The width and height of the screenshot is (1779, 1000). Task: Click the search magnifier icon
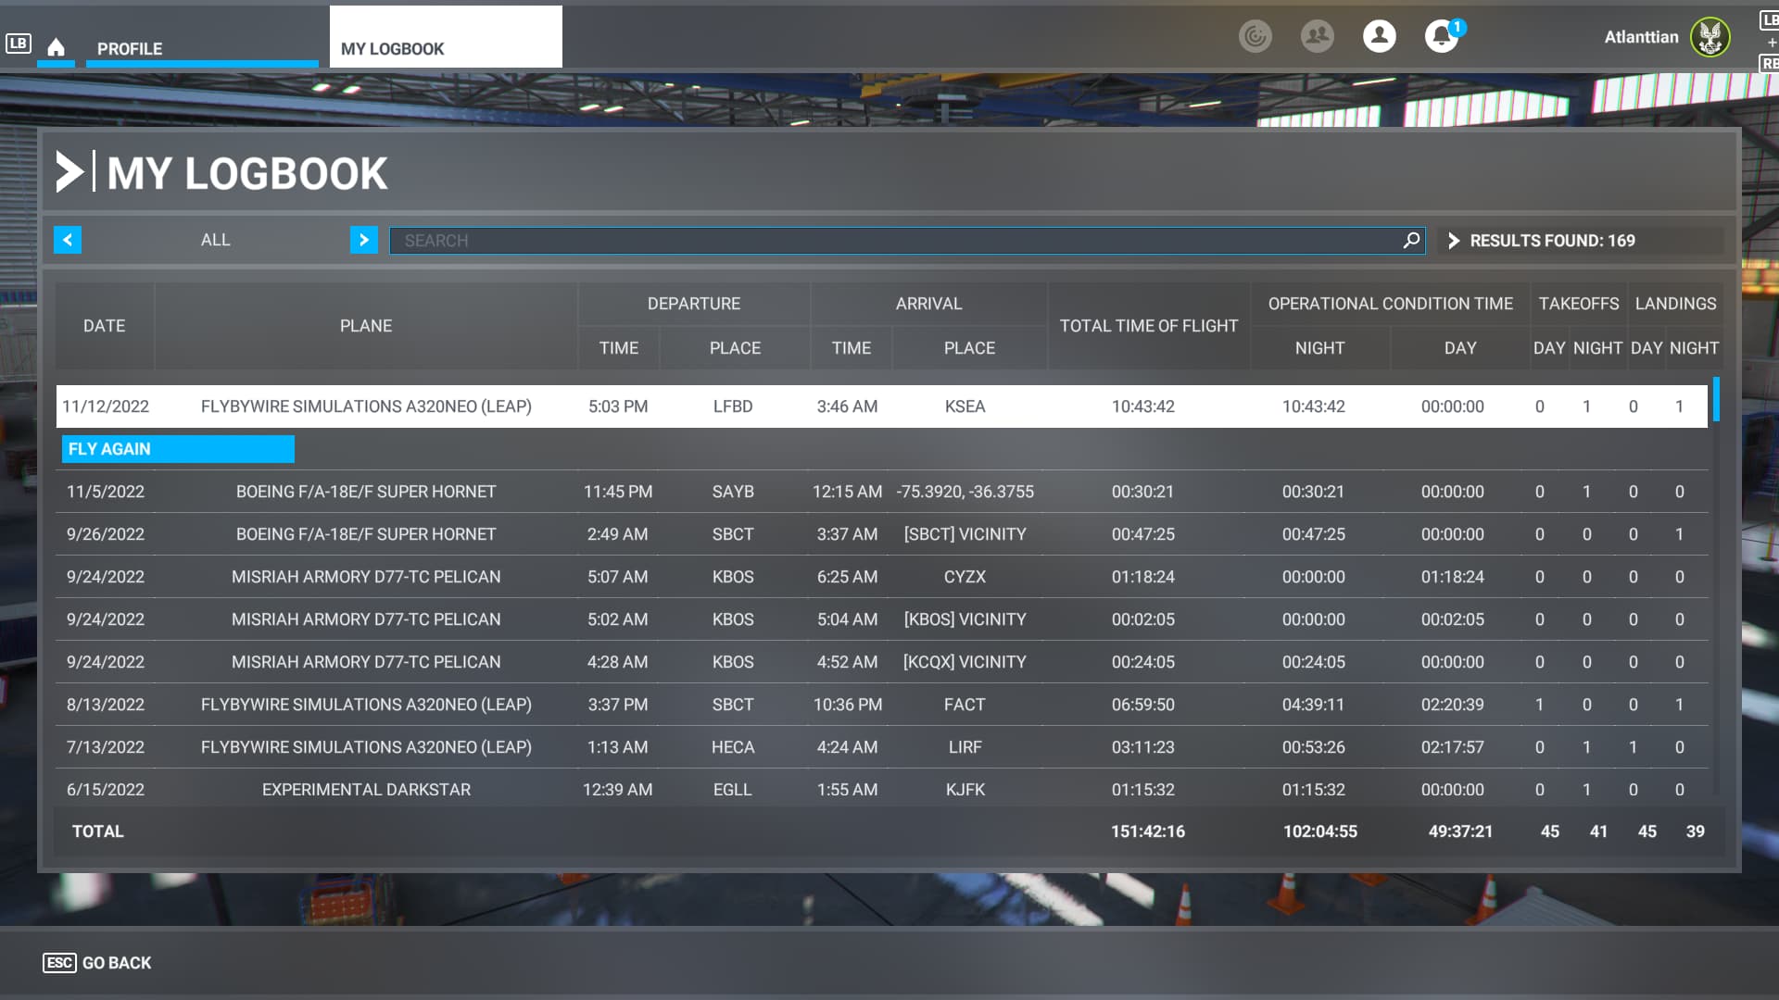(x=1411, y=241)
